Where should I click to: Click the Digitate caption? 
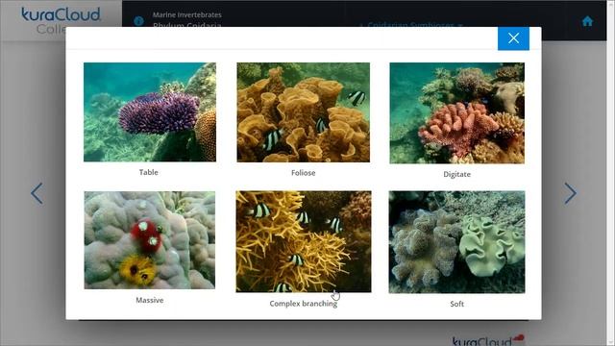[457, 174]
